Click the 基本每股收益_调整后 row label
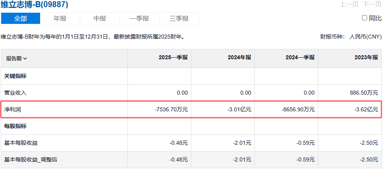Image resolution: width=383 pixels, height=169 pixels. point(31,160)
